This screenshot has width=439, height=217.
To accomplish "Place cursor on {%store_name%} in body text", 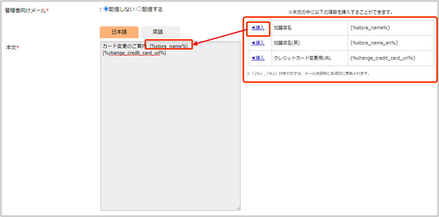I will [x=168, y=46].
